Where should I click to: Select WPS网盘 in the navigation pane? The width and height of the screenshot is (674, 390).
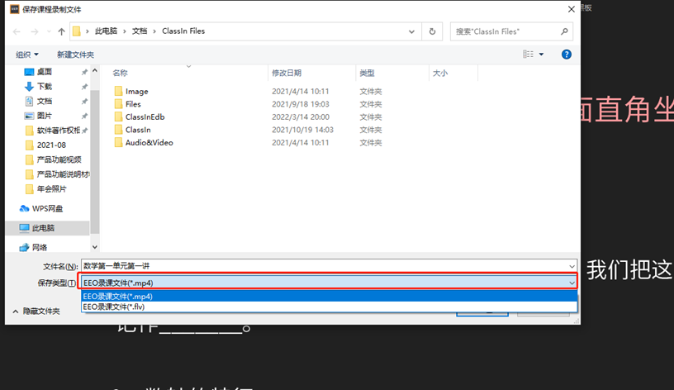pos(47,208)
